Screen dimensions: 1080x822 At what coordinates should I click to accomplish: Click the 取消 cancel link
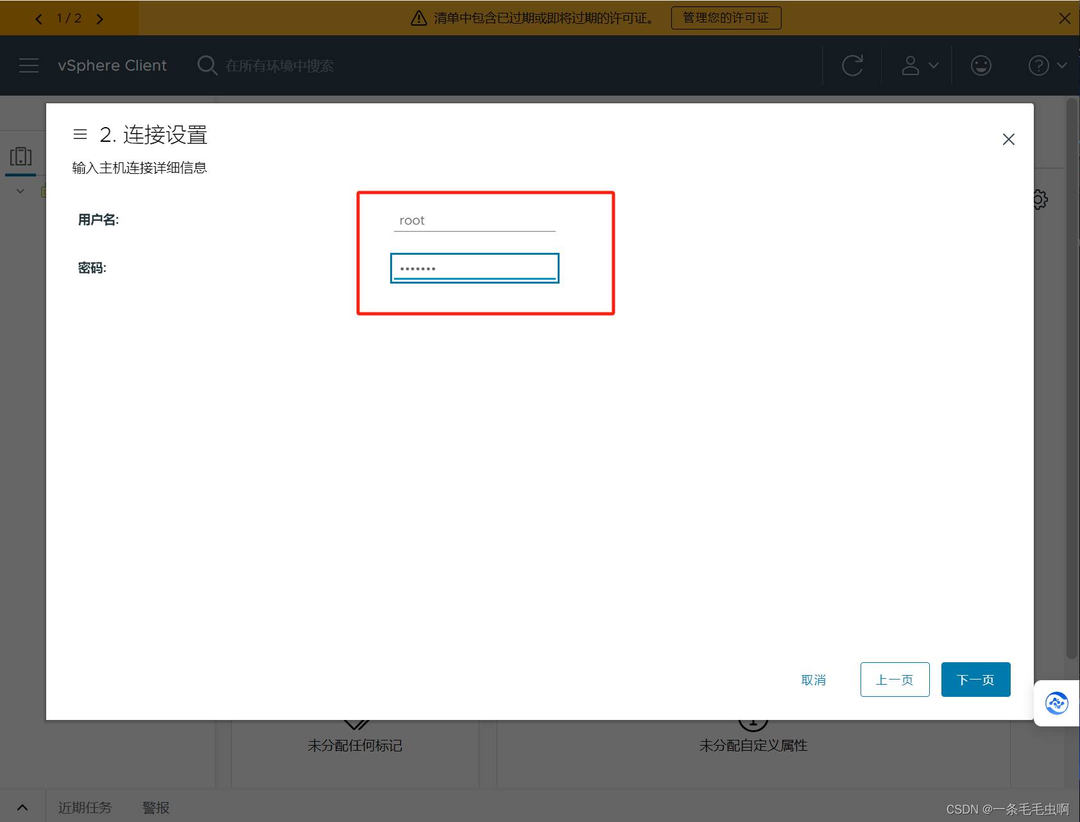click(813, 680)
